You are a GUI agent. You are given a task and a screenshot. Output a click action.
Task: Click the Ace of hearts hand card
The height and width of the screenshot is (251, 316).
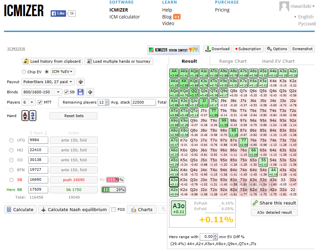(25, 116)
